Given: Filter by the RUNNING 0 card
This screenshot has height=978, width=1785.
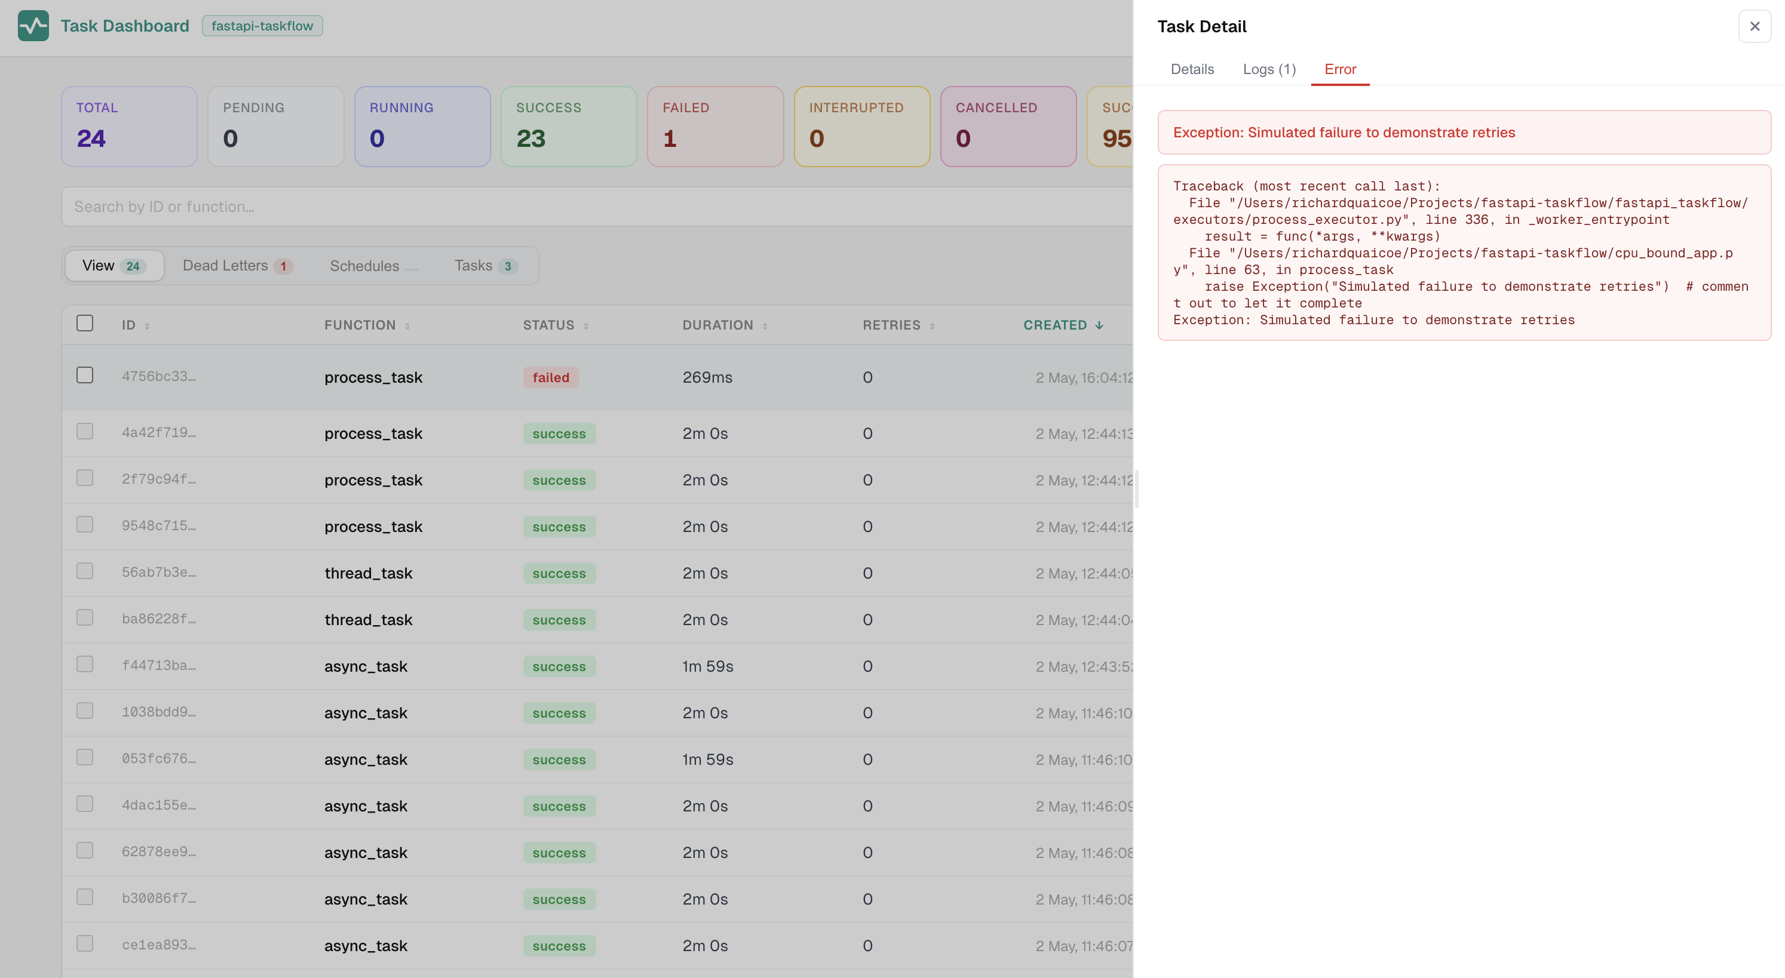Looking at the screenshot, I should pos(423,126).
